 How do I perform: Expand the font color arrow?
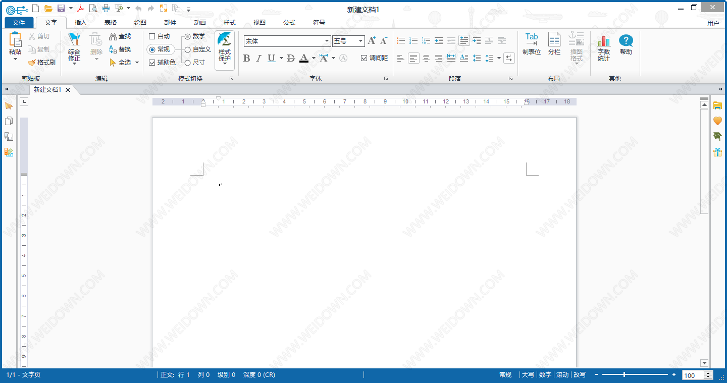[314, 59]
